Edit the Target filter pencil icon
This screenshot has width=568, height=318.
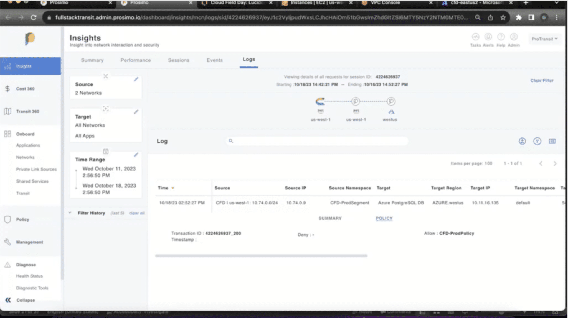[136, 112]
